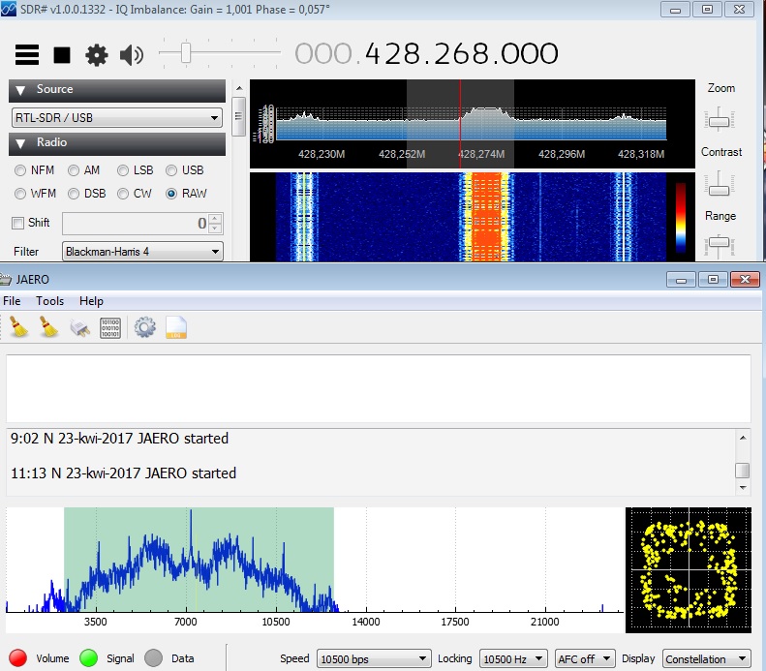Open the RTL-SDR / USB source dropdown
The width and height of the screenshot is (766, 671).
116,118
